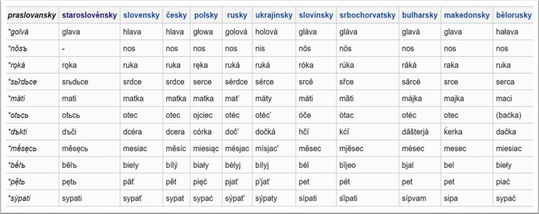The width and height of the screenshot is (539, 214).
Task: Follow the slovinsky column link
Action: (316, 15)
